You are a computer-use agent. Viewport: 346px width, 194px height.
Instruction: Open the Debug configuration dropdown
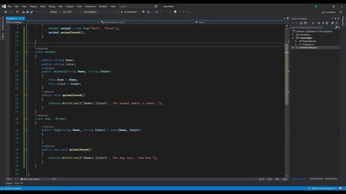click(x=55, y=12)
